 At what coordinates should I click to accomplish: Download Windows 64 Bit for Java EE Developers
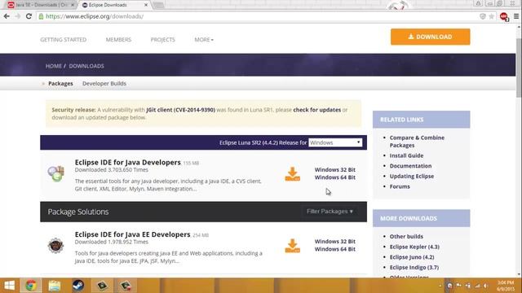pos(335,249)
